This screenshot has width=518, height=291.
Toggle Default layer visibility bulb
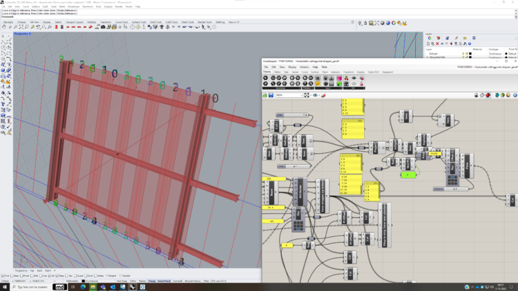click(x=461, y=53)
